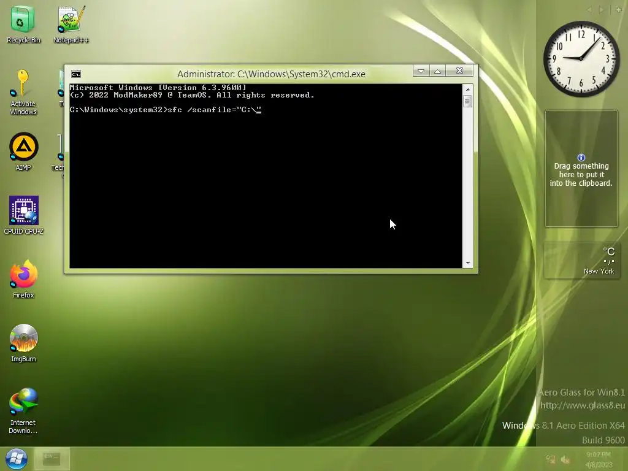Open the taskbar date and time

click(599, 459)
